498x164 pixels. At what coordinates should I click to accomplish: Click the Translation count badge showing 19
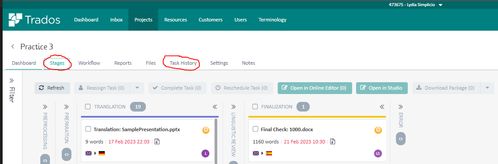pos(138,107)
